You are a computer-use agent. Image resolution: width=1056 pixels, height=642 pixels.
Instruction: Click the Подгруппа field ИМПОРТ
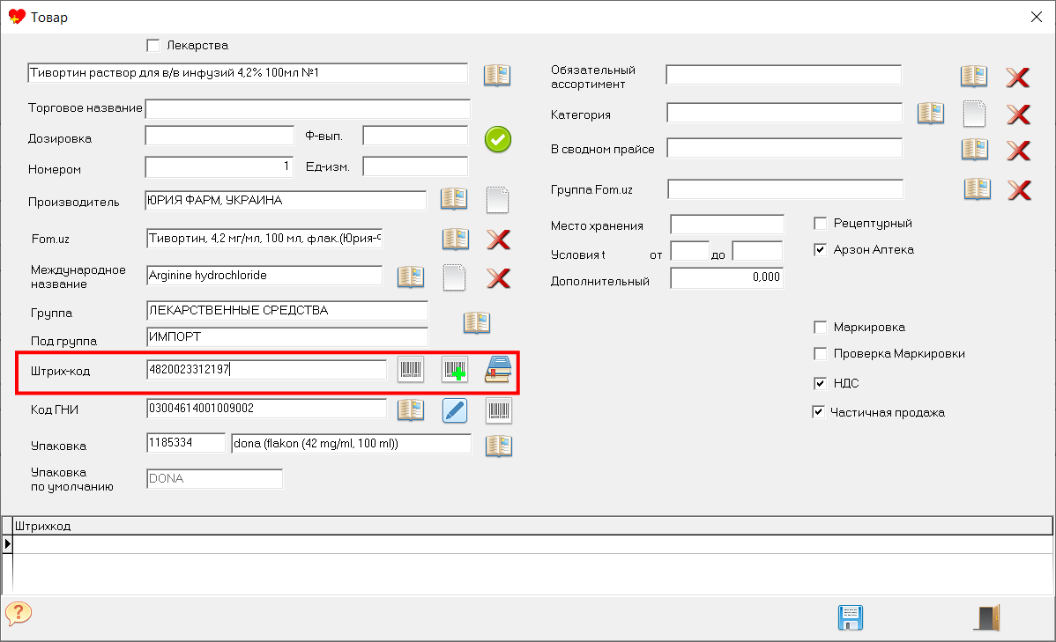point(286,337)
